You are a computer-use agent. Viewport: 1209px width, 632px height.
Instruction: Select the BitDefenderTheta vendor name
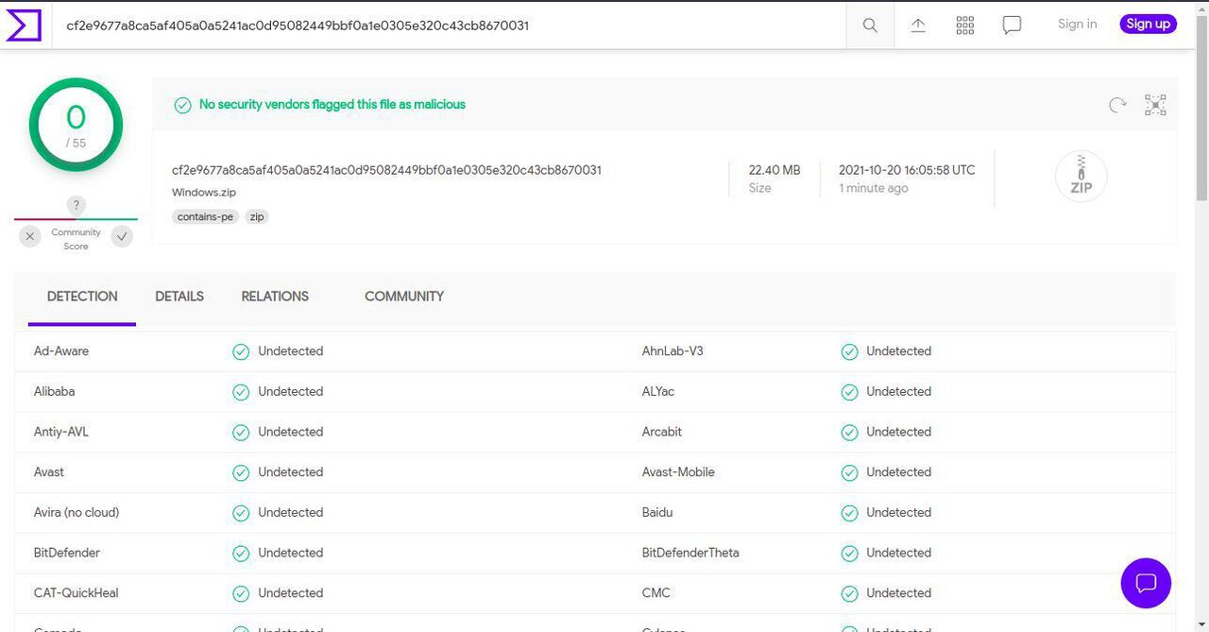(690, 554)
